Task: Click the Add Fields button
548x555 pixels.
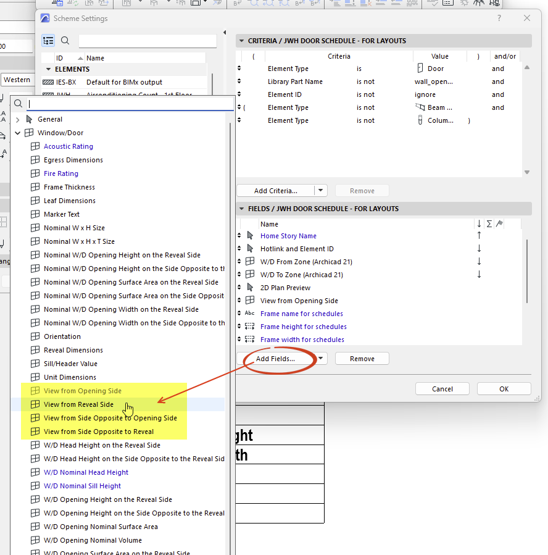Action: click(275, 359)
